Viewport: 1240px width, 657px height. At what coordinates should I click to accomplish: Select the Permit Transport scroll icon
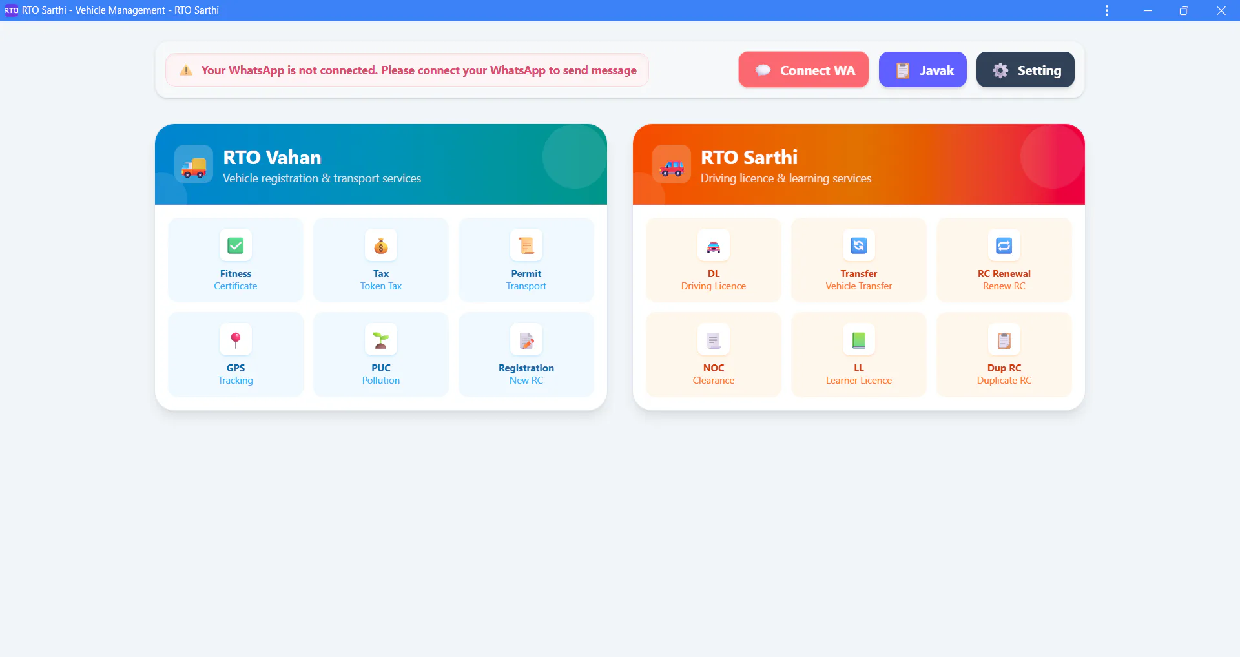[x=526, y=245]
